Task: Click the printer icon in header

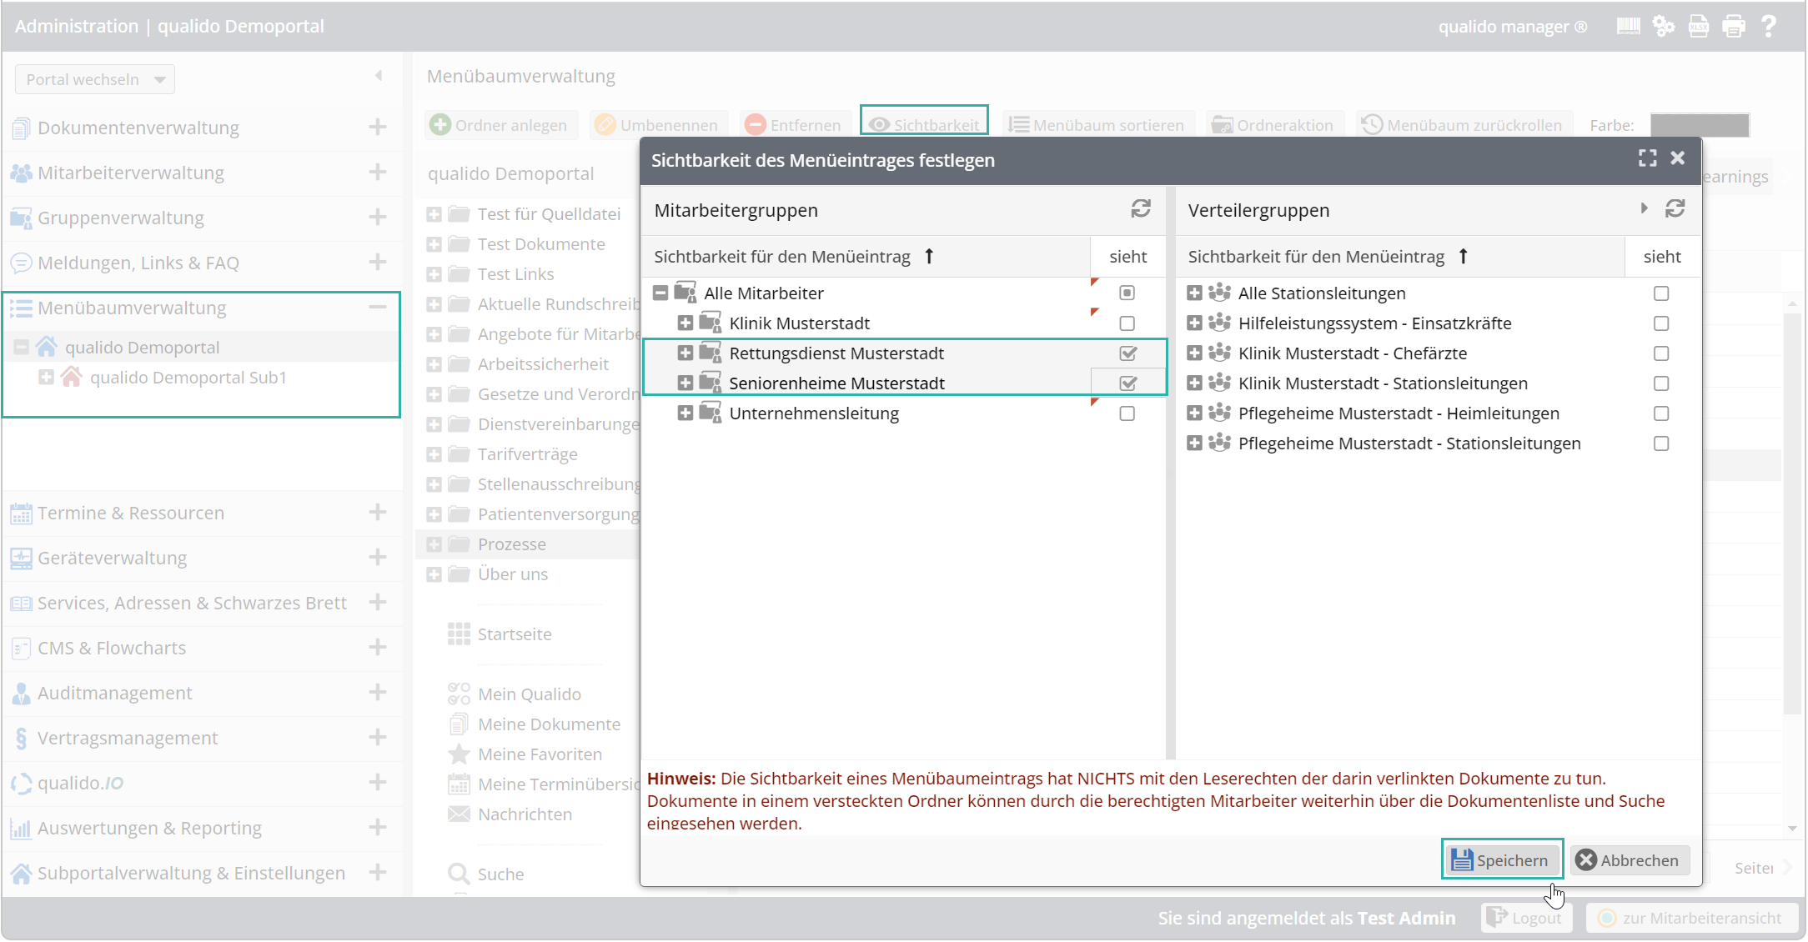Action: pyautogui.click(x=1734, y=27)
